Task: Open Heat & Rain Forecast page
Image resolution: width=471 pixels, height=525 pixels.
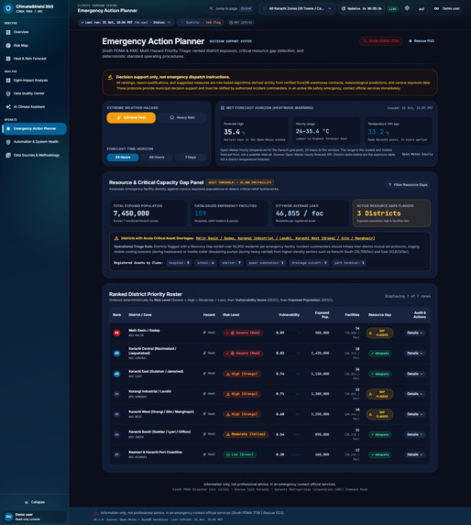Action: pyautogui.click(x=34, y=59)
